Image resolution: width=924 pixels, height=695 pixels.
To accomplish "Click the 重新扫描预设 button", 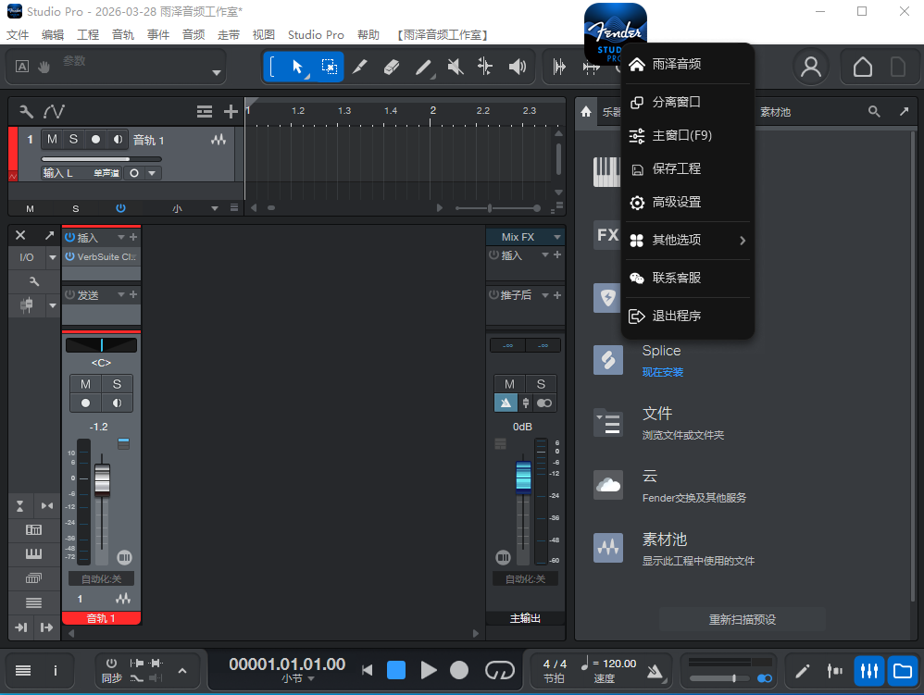I will click(741, 619).
